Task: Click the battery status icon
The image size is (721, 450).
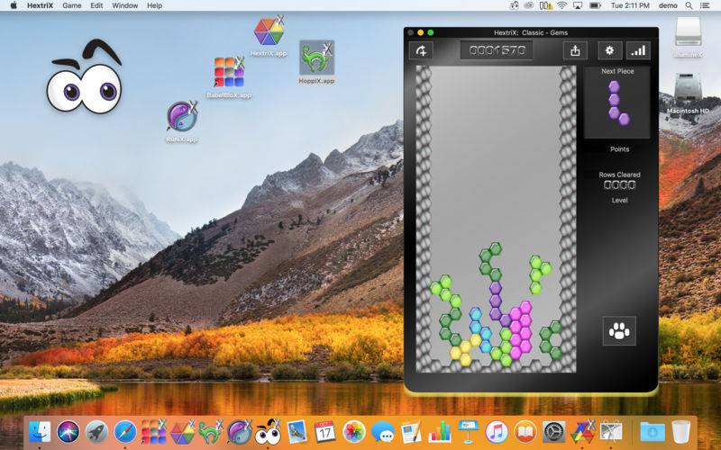Action: point(595,5)
